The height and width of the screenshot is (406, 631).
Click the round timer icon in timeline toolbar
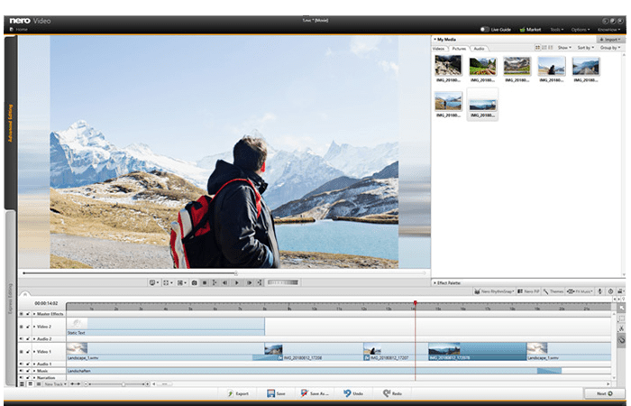610,291
